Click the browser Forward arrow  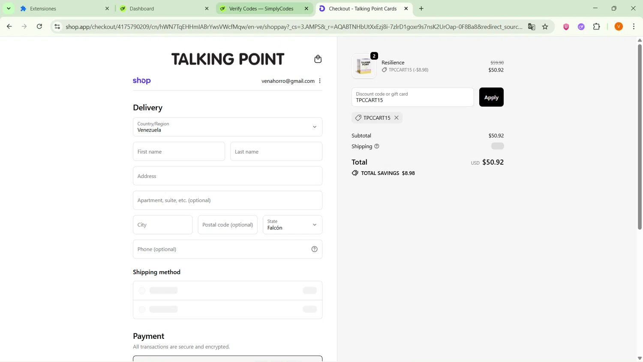(x=24, y=27)
